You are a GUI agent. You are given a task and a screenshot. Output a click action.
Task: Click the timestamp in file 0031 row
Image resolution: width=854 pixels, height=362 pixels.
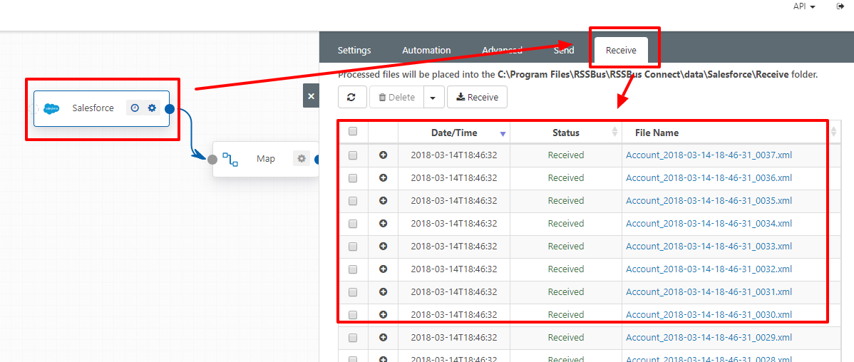tap(453, 291)
